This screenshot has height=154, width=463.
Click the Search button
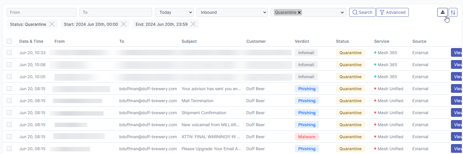click(x=362, y=12)
